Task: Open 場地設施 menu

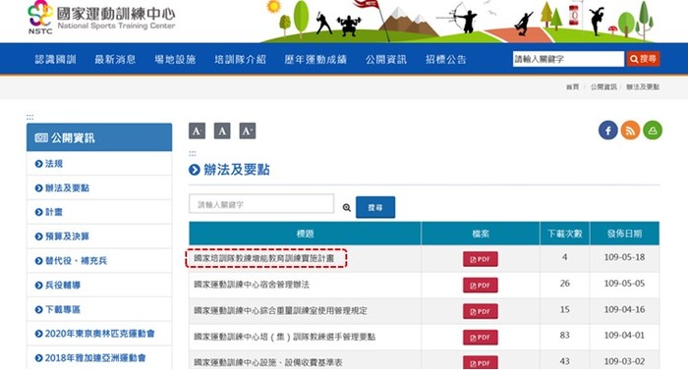Action: click(x=175, y=59)
